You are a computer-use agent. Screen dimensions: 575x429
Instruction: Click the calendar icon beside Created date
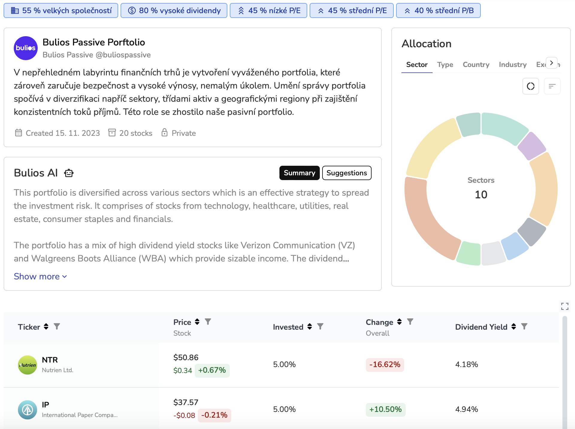click(19, 133)
